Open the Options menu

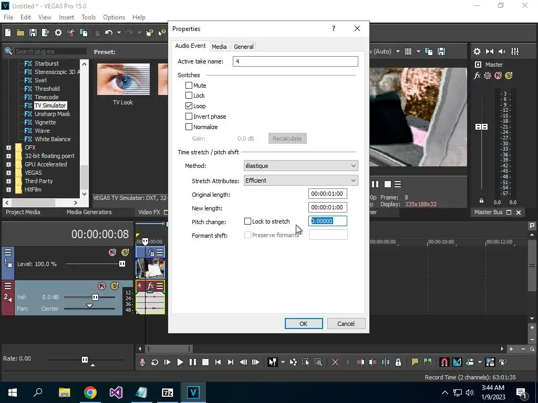click(114, 17)
